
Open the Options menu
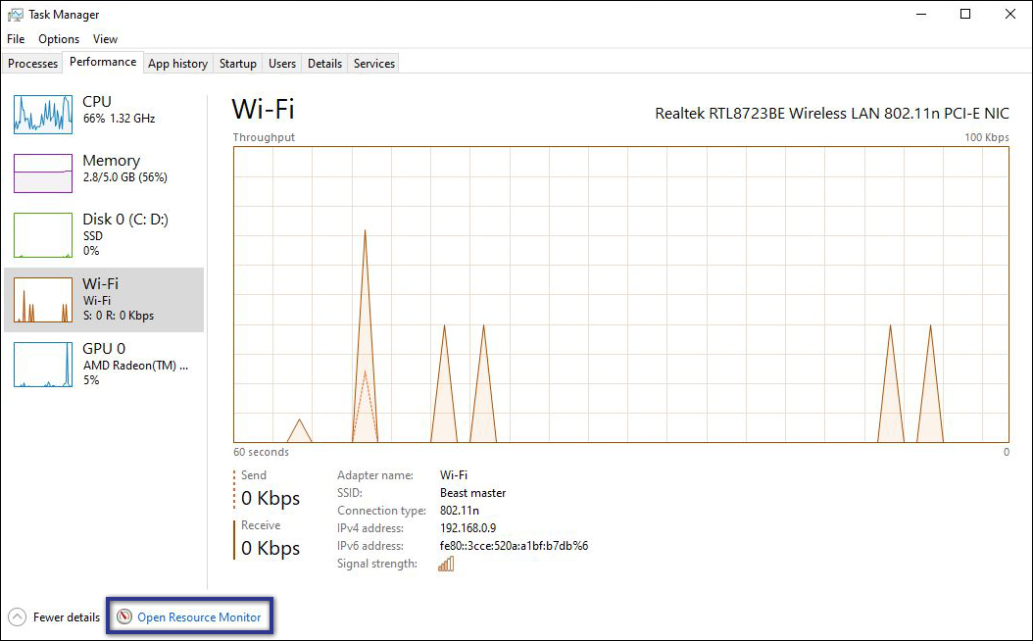pos(58,38)
